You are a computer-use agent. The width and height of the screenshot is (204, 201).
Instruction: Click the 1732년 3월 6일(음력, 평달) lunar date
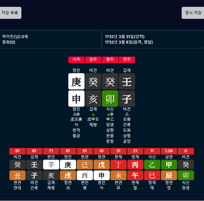(x=129, y=42)
